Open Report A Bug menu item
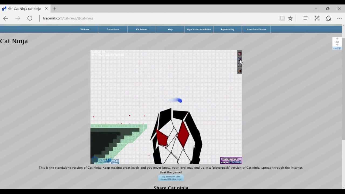Image resolution: width=345 pixels, height=194 pixels. [x=227, y=29]
